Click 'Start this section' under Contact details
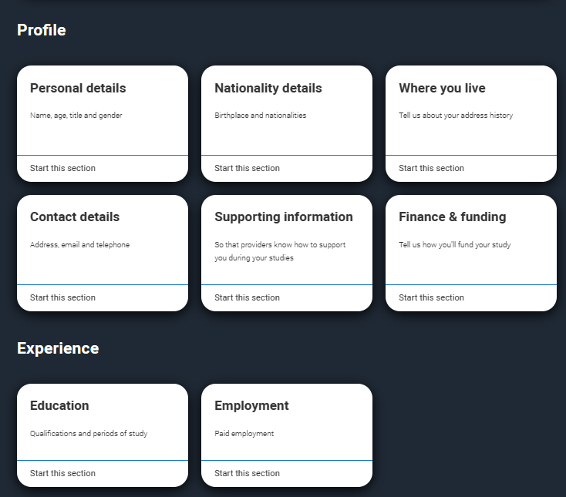The height and width of the screenshot is (497, 566). coord(62,297)
